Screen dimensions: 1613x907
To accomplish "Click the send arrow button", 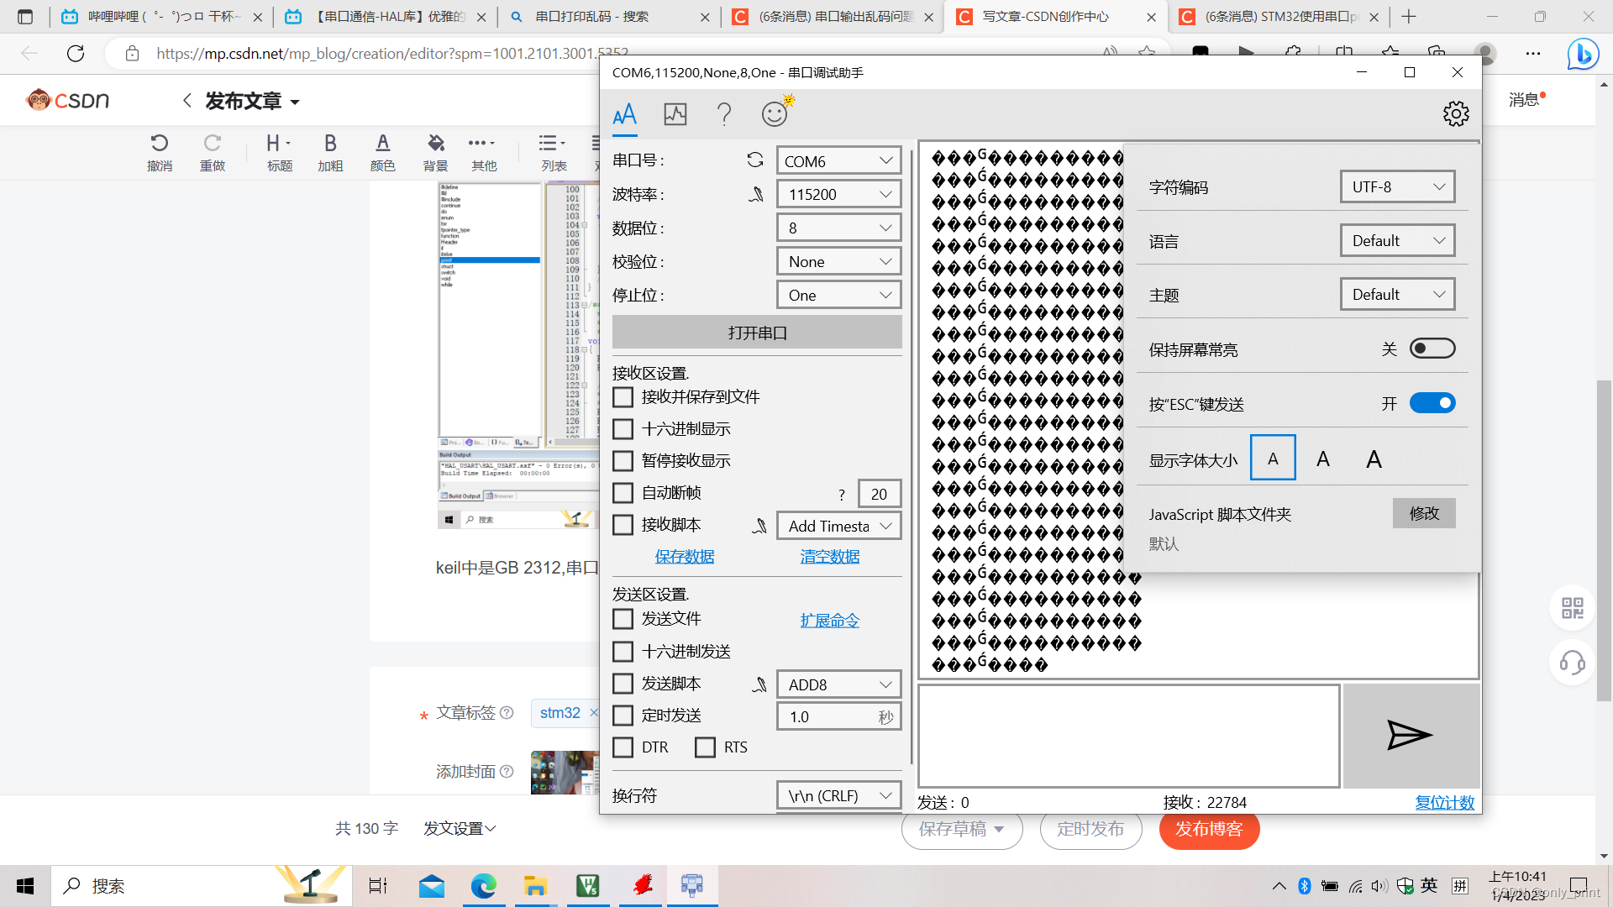I will 1410,736.
